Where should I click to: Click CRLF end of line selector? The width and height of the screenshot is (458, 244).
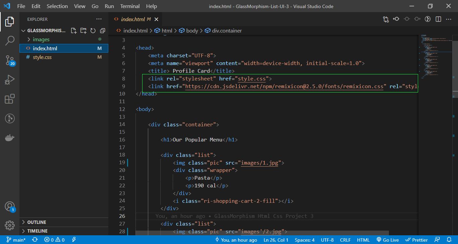coord(345,240)
